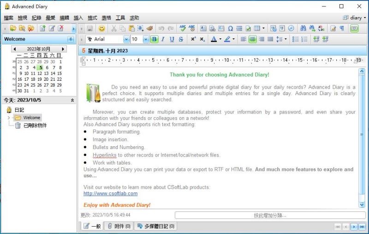This screenshot has width=369, height=234.
Task: Click the paste clipboard icon
Action: point(132,29)
